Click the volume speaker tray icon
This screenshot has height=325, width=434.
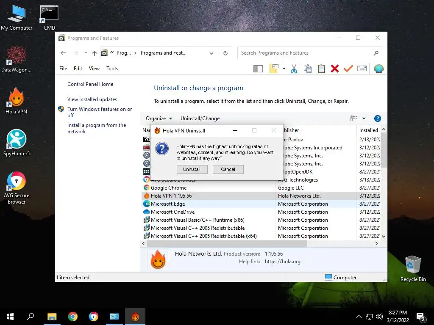coord(379,317)
